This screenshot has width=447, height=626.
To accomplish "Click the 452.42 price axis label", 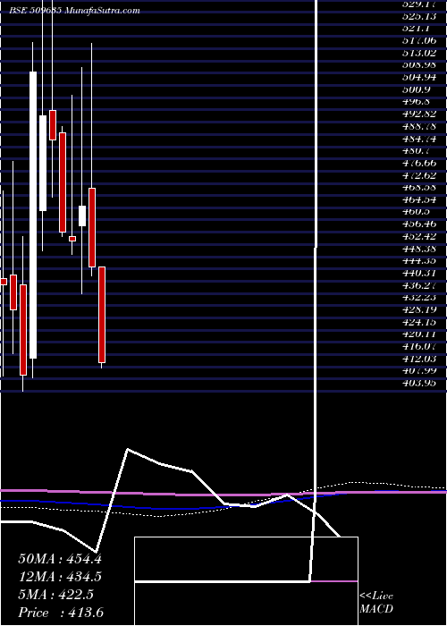I will pos(418,236).
